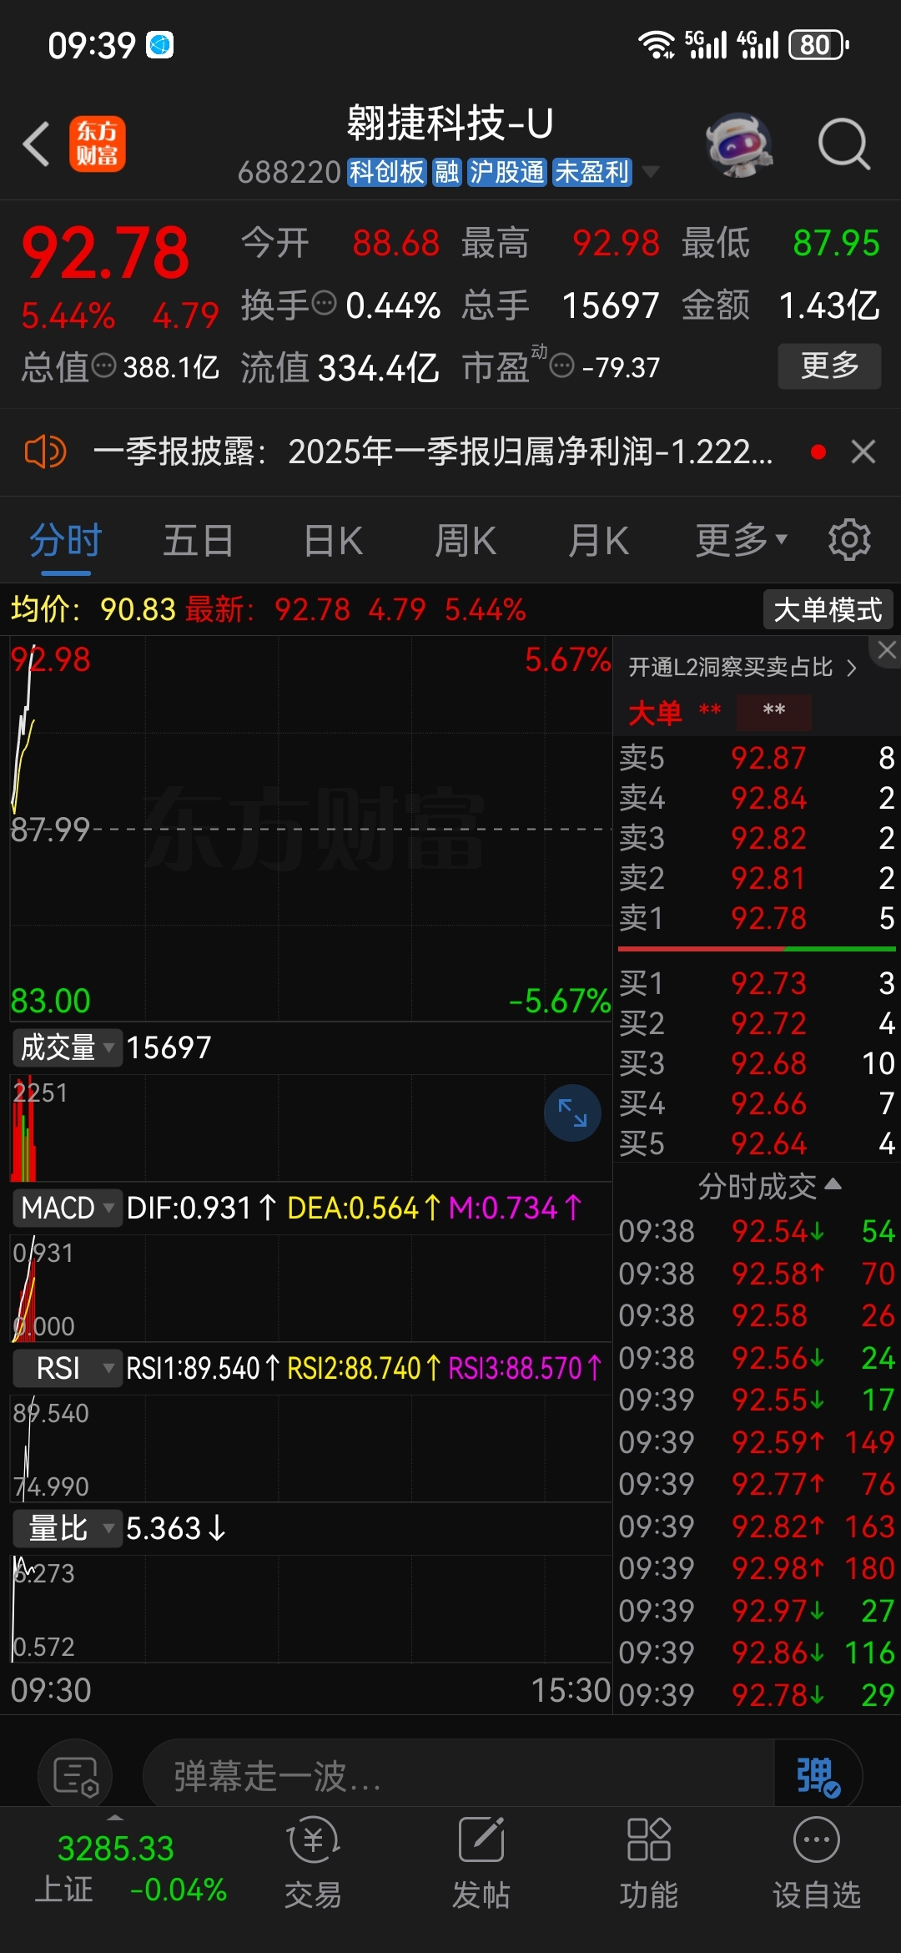
Task: Tap the 总值 info icon
Action: 103,366
